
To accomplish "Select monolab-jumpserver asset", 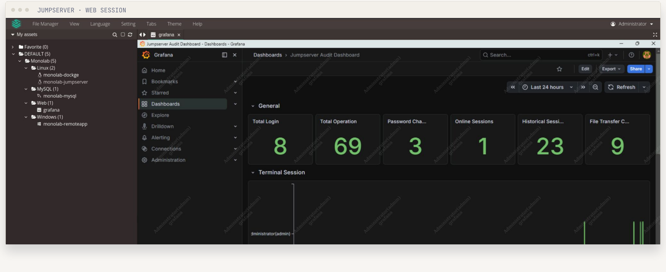I will pyautogui.click(x=65, y=82).
